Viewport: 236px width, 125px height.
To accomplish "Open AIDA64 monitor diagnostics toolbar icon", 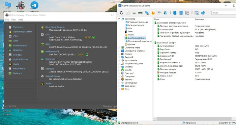I will 147,13.
